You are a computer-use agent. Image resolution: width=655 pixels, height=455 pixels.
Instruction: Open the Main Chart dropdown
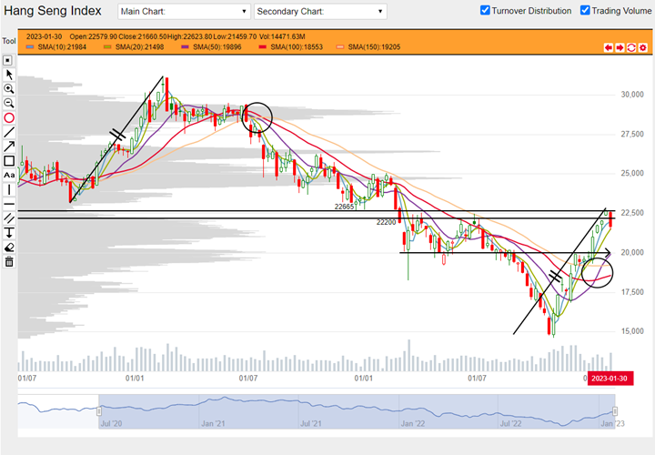184,12
